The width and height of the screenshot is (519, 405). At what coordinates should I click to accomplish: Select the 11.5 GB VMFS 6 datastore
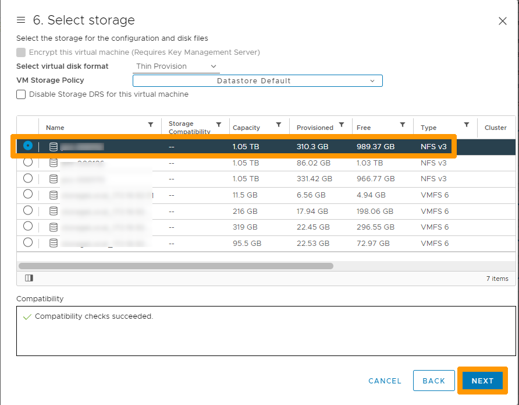pyautogui.click(x=28, y=194)
